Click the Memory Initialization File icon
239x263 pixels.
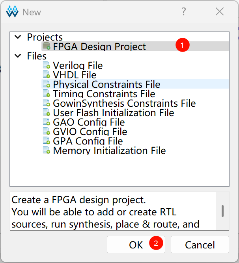tap(47, 150)
